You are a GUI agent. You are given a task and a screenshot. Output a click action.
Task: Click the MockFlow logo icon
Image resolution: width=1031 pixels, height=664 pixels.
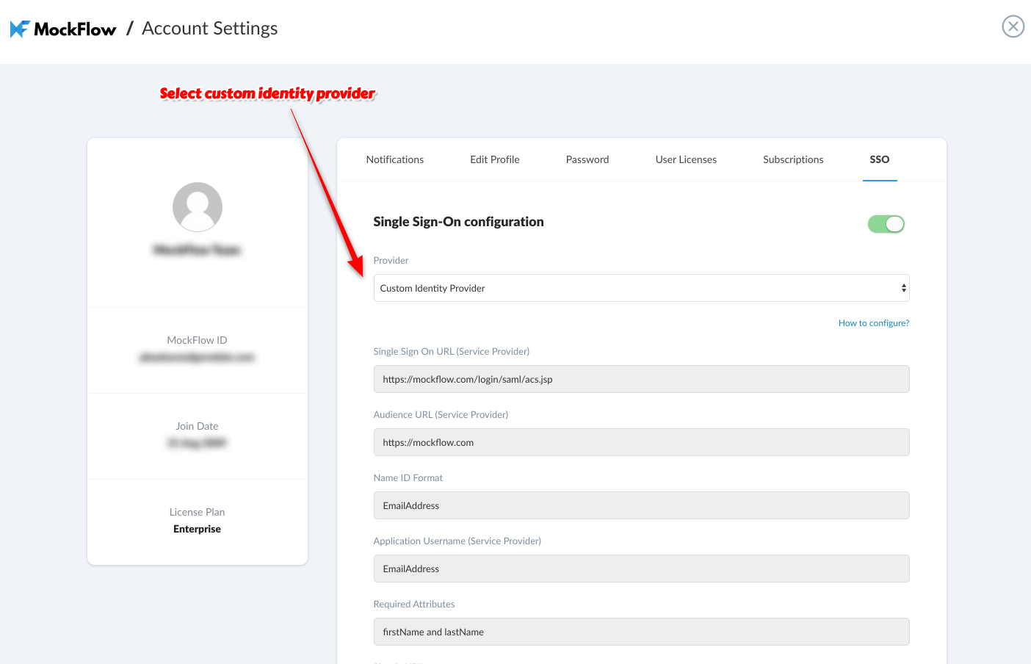click(21, 28)
